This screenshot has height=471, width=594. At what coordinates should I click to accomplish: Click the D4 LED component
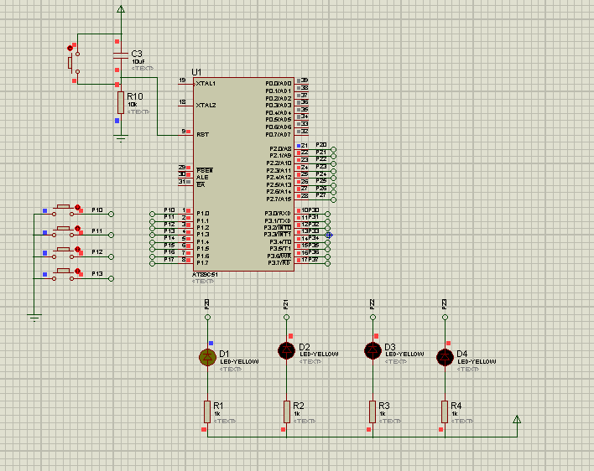(x=445, y=357)
